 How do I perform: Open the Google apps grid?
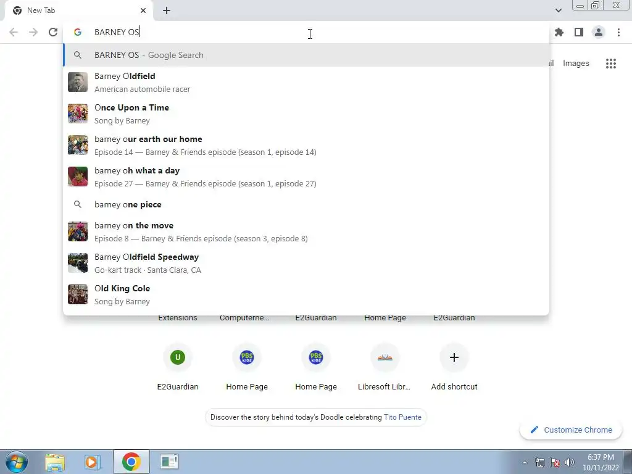click(x=611, y=64)
